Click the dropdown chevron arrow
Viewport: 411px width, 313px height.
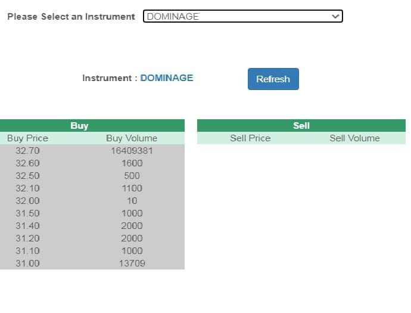click(336, 17)
